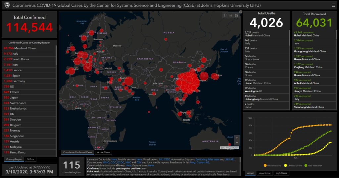This screenshot has height=178, width=339.
Task: Show the map legend list
Action: pyautogui.click(x=231, y=15)
